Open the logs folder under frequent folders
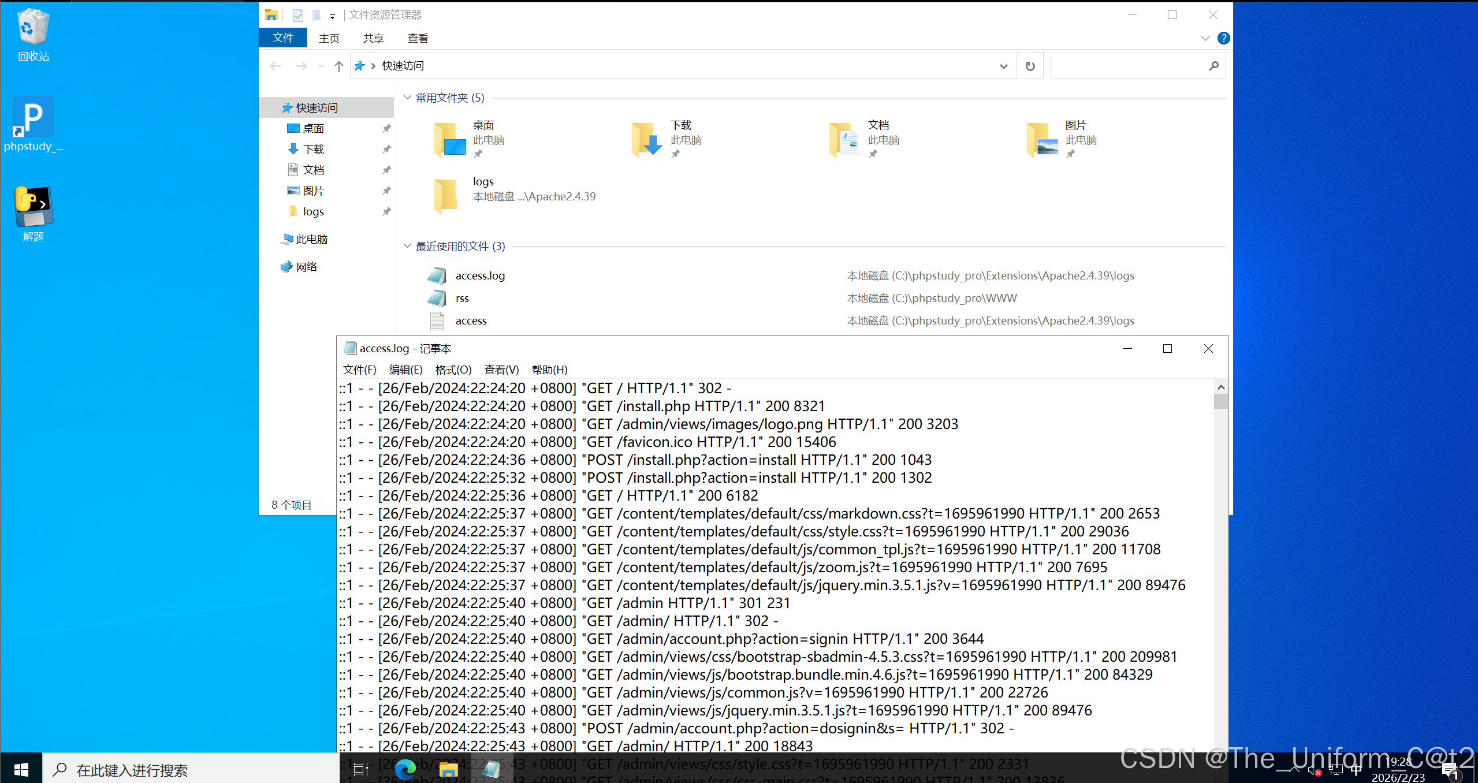 point(447,195)
